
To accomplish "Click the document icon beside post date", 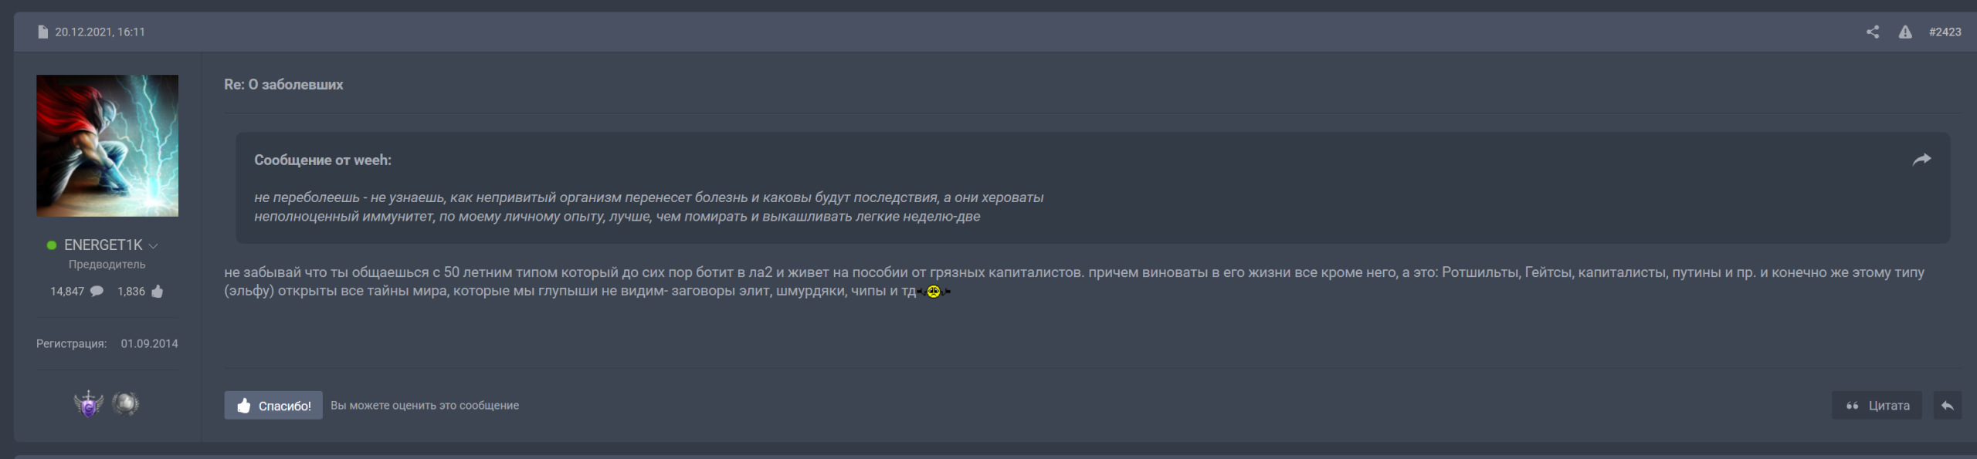I will [42, 32].
